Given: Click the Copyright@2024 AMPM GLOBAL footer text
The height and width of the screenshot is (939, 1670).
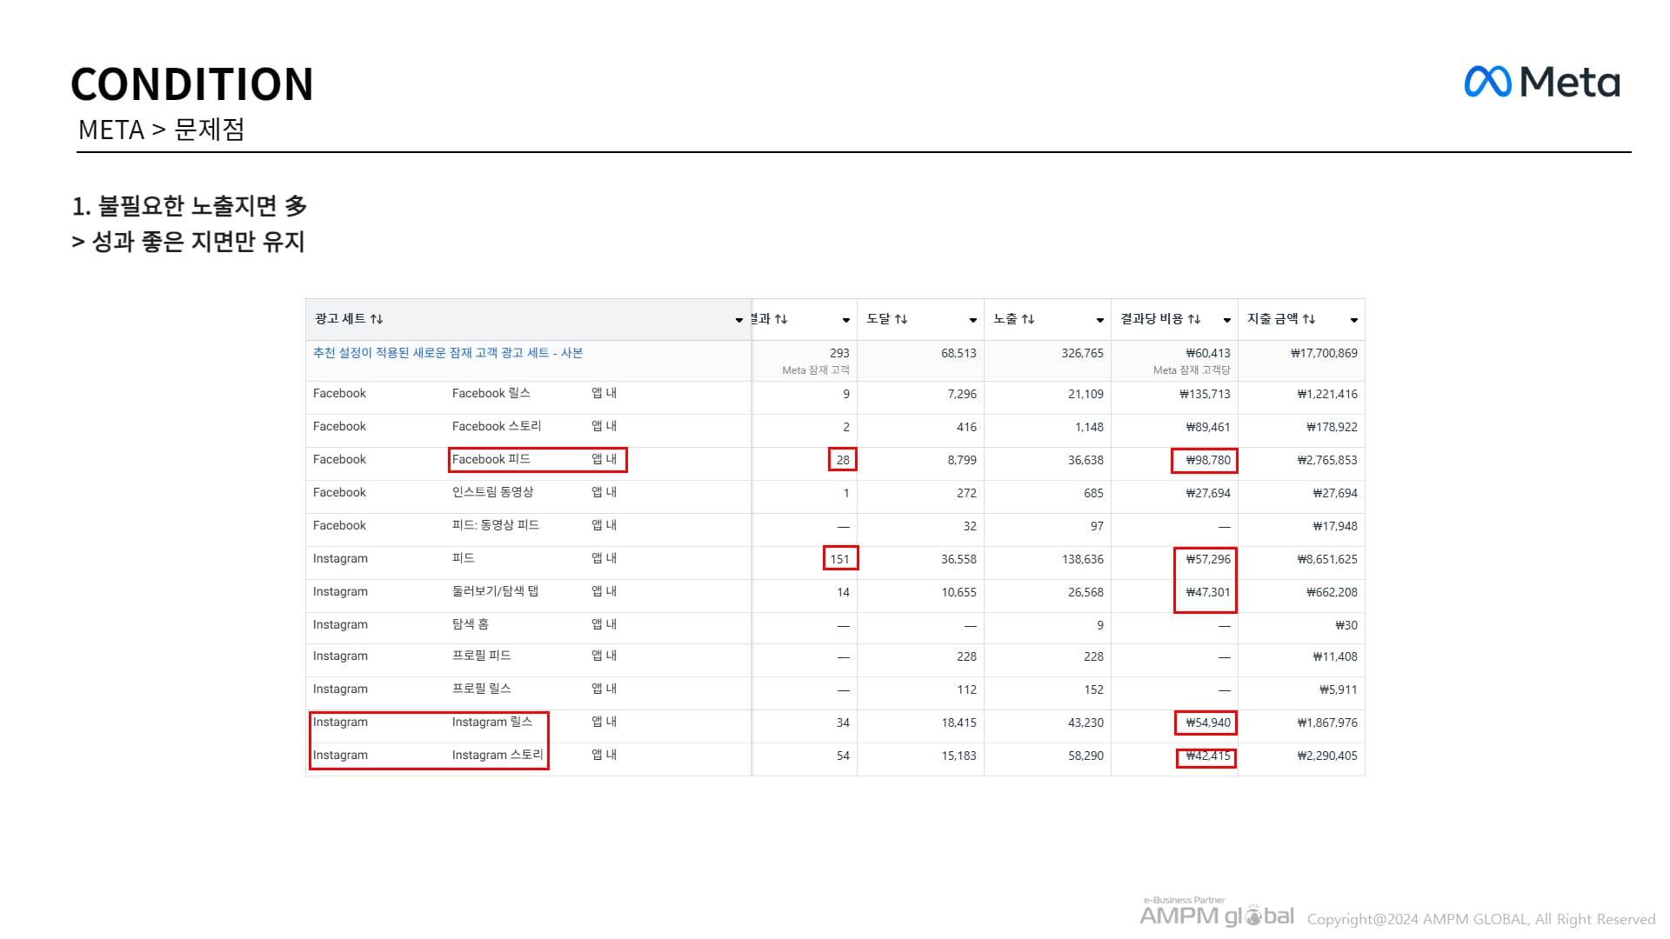Looking at the screenshot, I should (1481, 919).
